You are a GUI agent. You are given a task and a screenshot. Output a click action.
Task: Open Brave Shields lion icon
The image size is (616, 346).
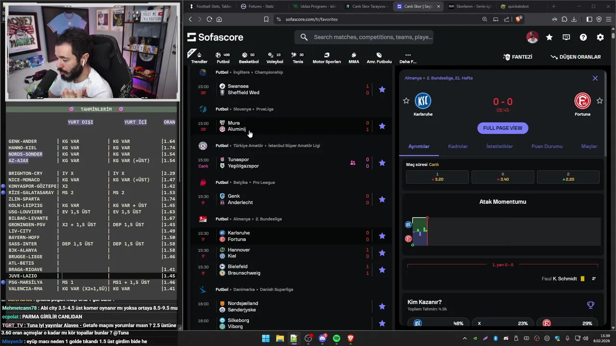pyautogui.click(x=518, y=19)
